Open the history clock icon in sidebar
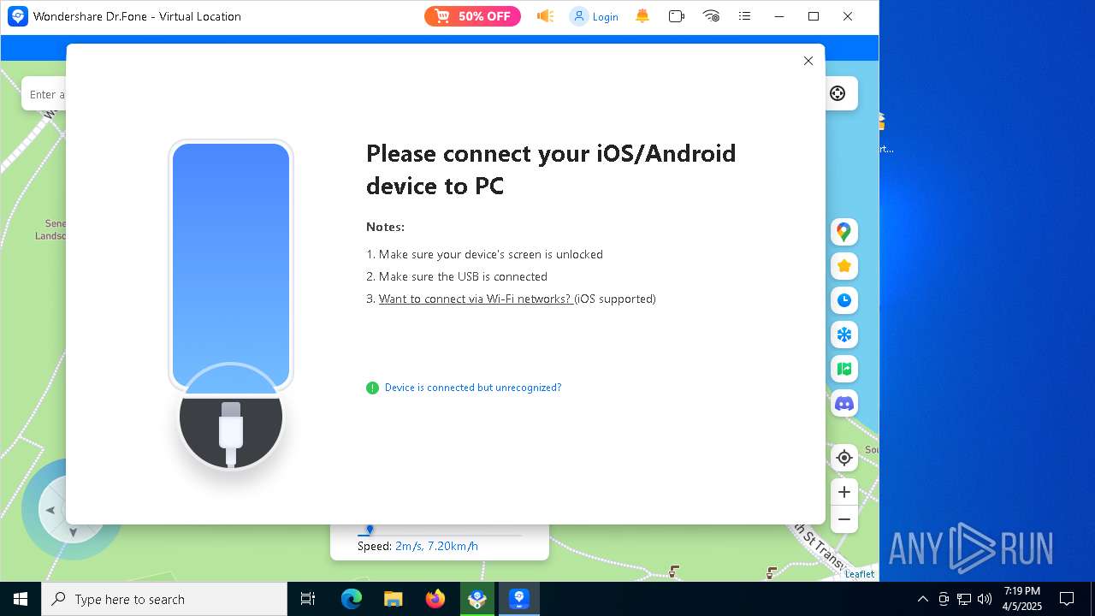This screenshot has width=1095, height=616. pos(844,300)
